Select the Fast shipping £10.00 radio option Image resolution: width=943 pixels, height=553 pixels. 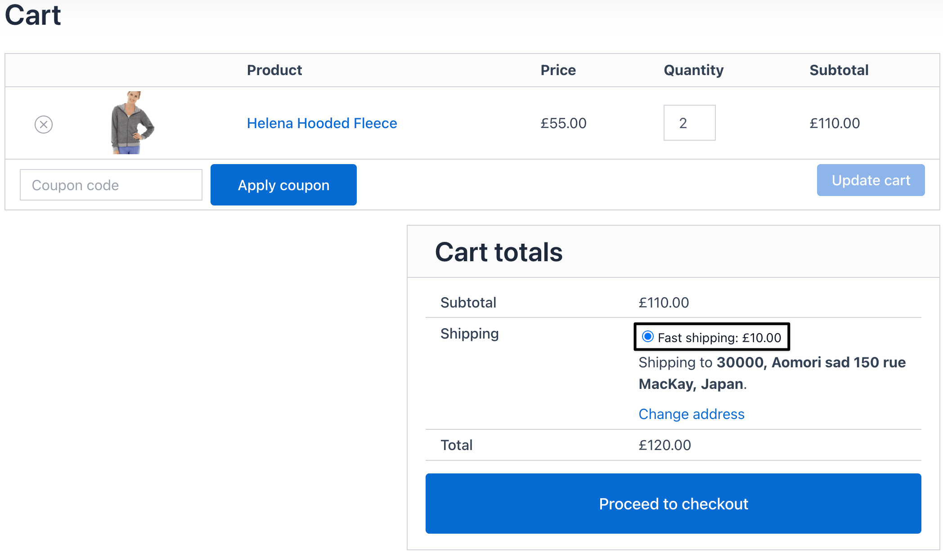[x=647, y=336]
